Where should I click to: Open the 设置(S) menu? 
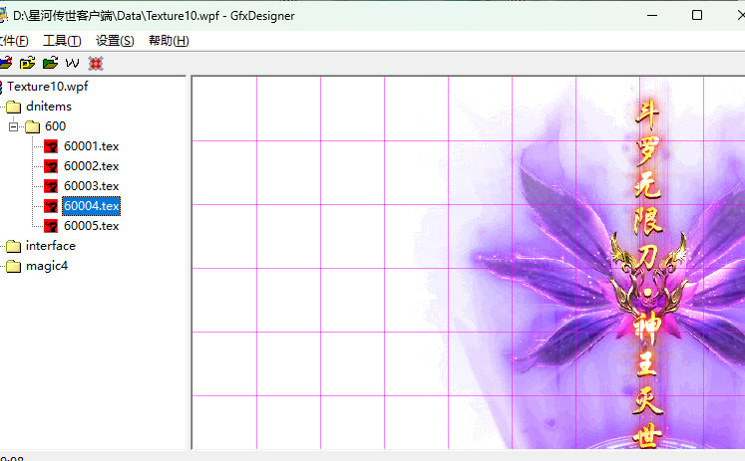coord(115,41)
